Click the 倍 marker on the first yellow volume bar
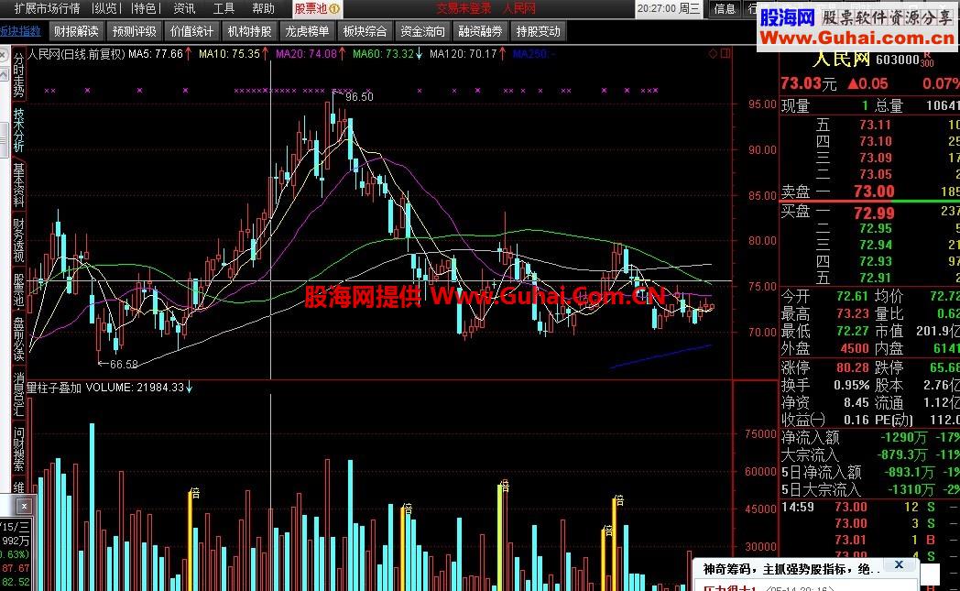This screenshot has height=591, width=960. tap(195, 492)
